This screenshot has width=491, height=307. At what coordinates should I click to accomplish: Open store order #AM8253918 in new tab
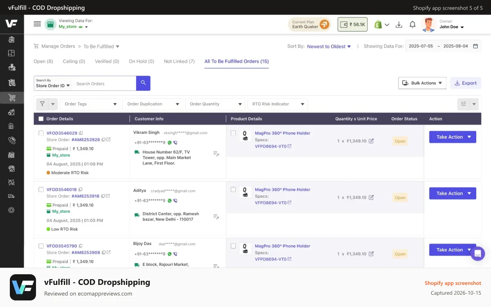(x=108, y=196)
